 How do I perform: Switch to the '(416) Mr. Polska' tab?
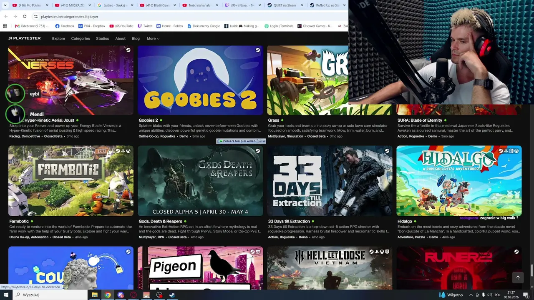pyautogui.click(x=30, y=5)
